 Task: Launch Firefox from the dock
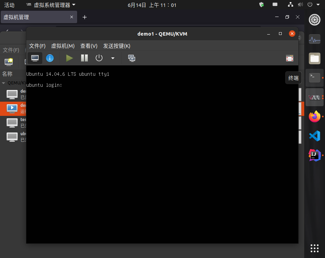[x=314, y=117]
